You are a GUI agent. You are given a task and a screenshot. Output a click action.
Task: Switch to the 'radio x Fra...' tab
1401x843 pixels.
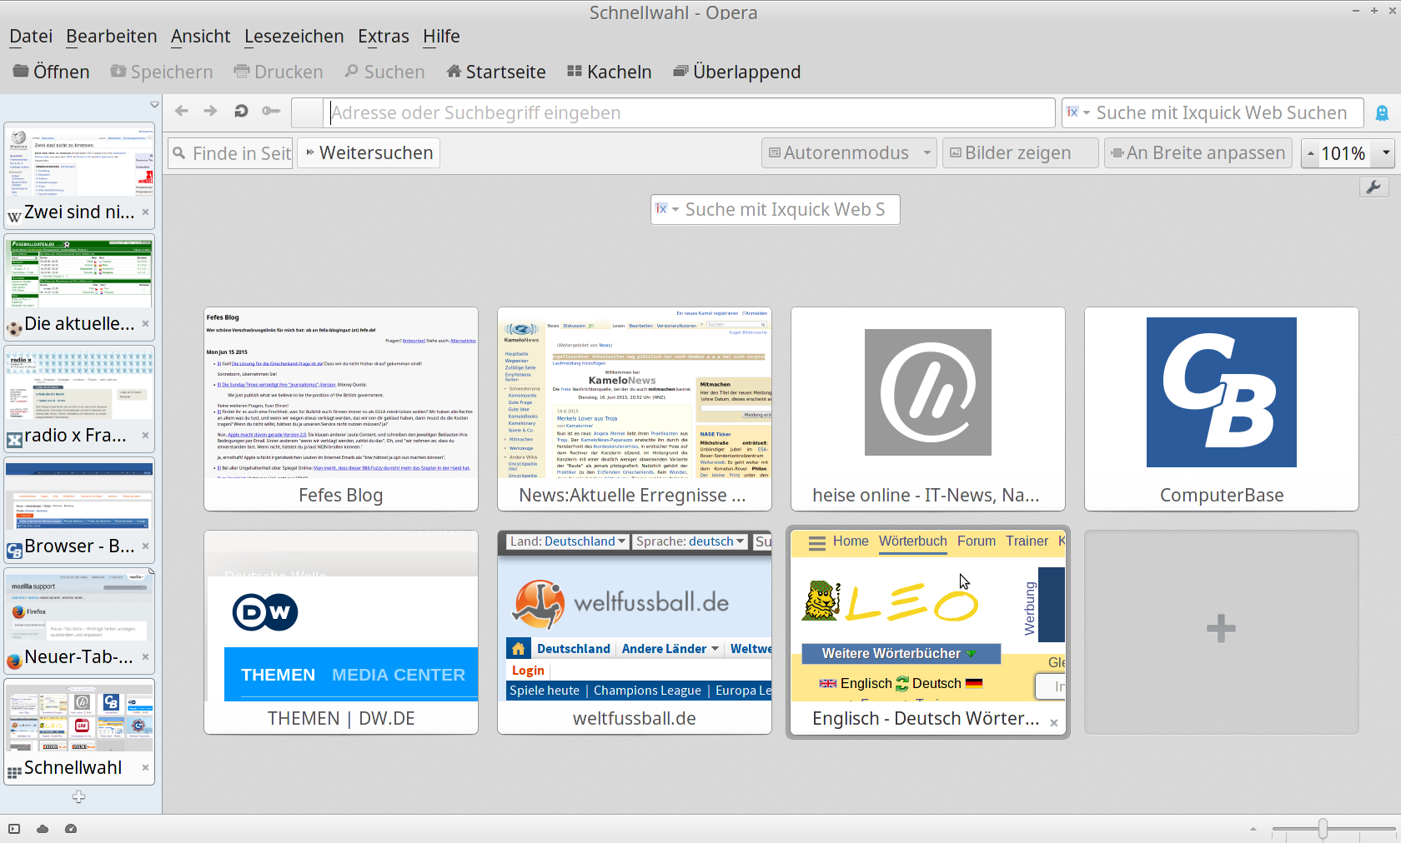pos(78,397)
